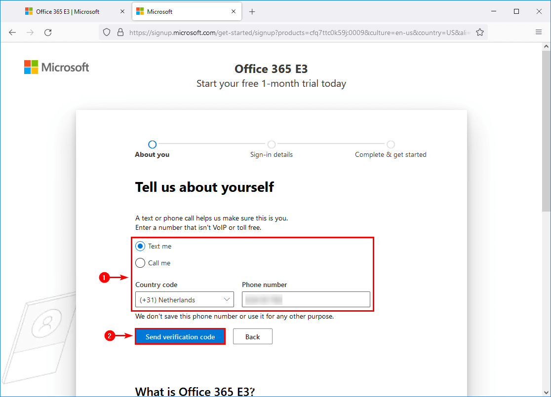Choose the Call me radio option
Viewport: 551px width, 397px height.
(140, 263)
